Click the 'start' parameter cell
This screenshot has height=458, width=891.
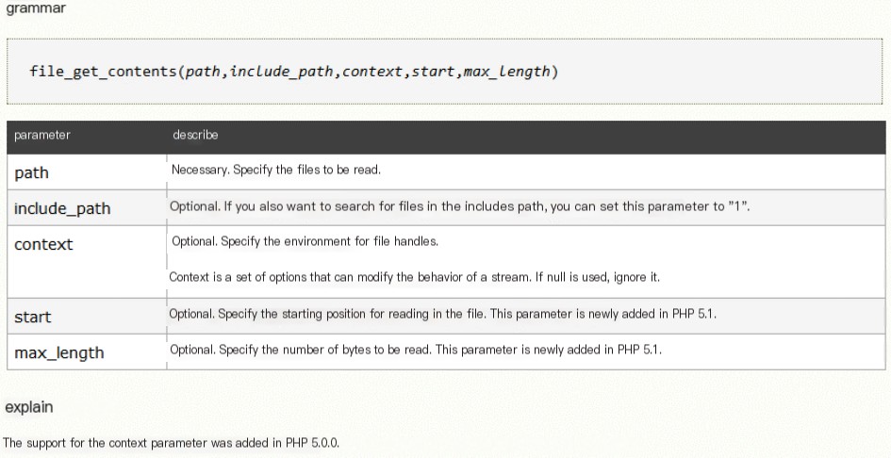(87, 316)
